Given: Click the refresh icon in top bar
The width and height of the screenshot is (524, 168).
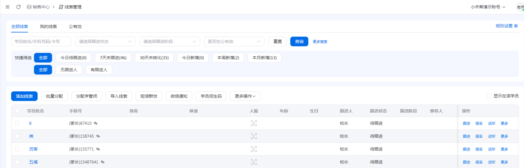Looking at the screenshot, I should 18,7.
